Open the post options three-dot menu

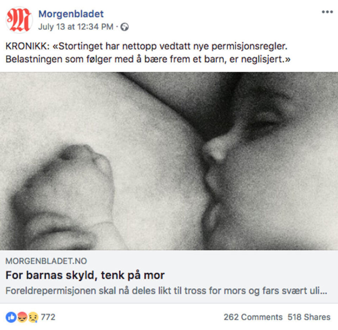pyautogui.click(x=327, y=12)
